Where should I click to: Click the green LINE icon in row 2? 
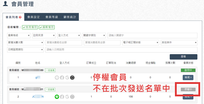pyautogui.click(x=57, y=97)
